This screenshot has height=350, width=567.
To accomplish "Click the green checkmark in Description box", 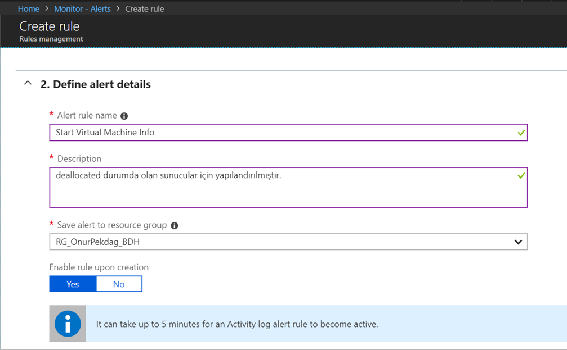I will click(x=521, y=175).
